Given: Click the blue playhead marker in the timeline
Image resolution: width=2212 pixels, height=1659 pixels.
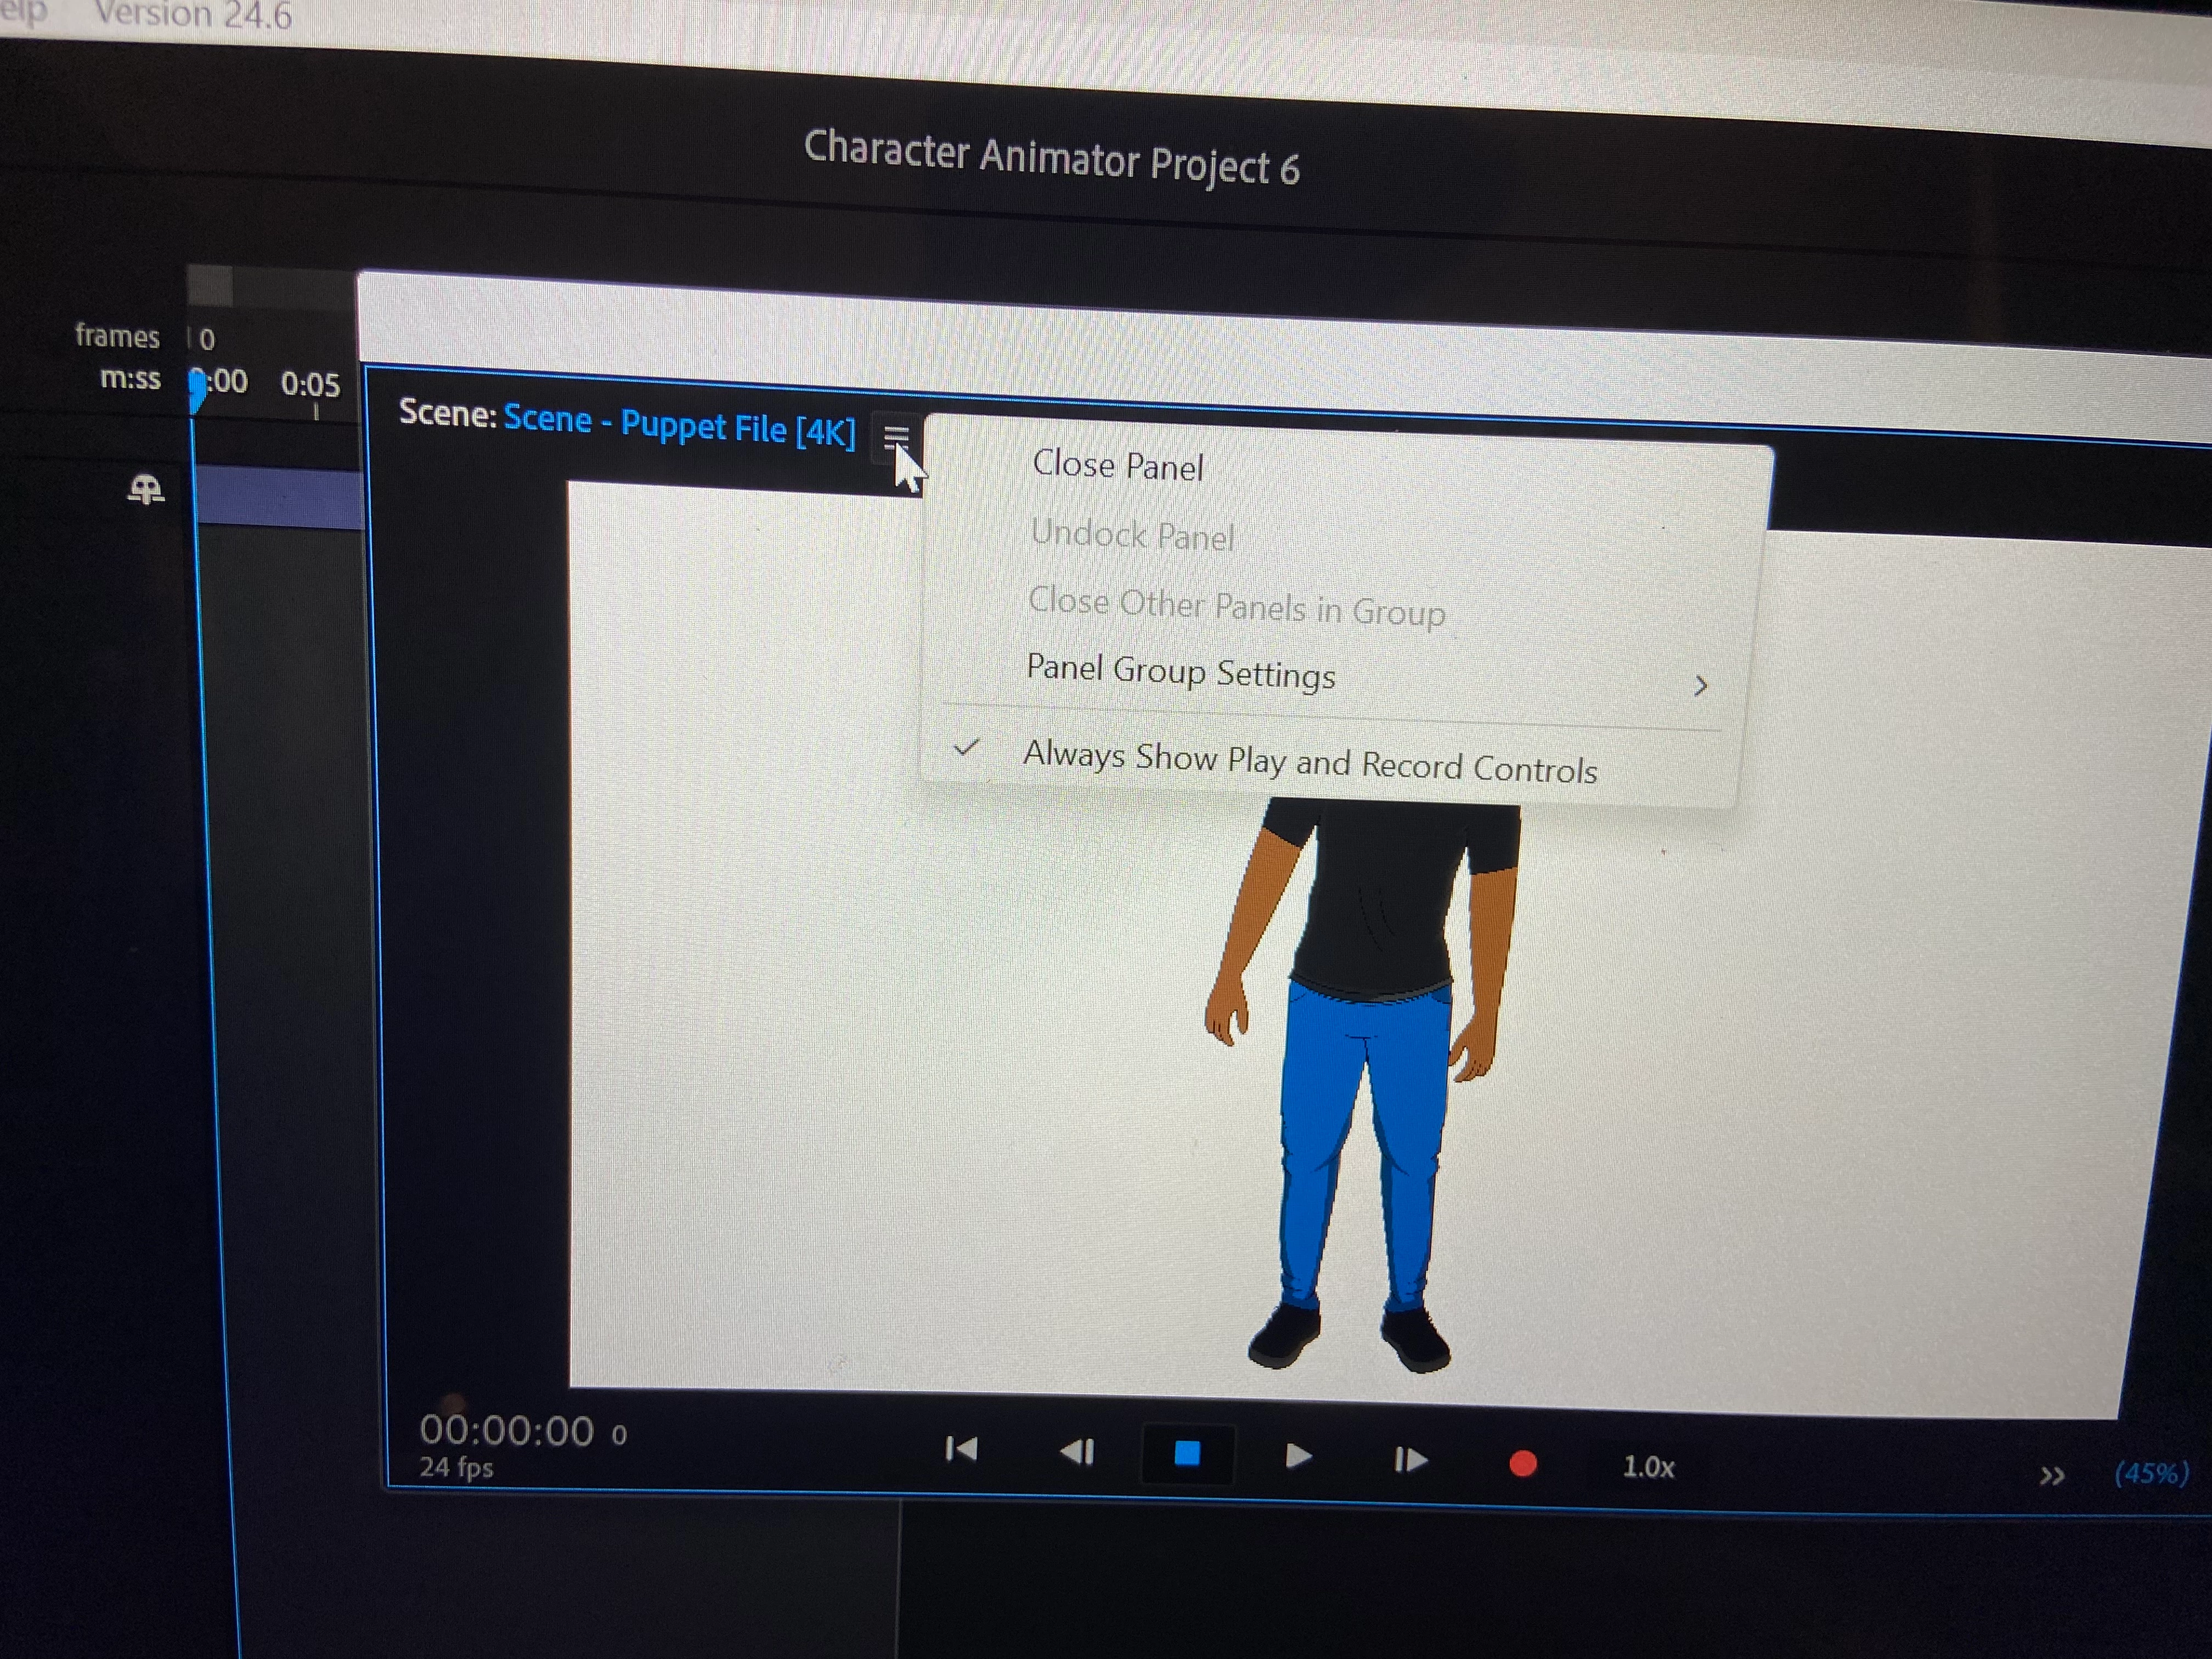Looking at the screenshot, I should 198,390.
